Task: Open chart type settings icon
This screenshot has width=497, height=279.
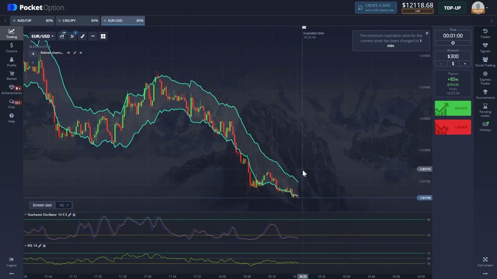Action: (62, 36)
